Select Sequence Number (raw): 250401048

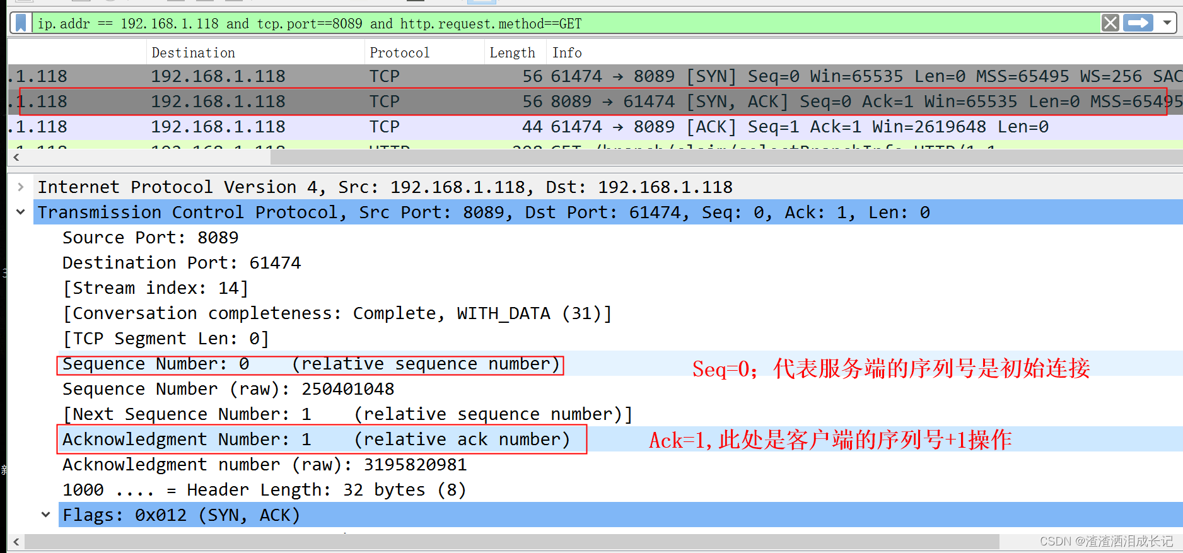pos(228,389)
